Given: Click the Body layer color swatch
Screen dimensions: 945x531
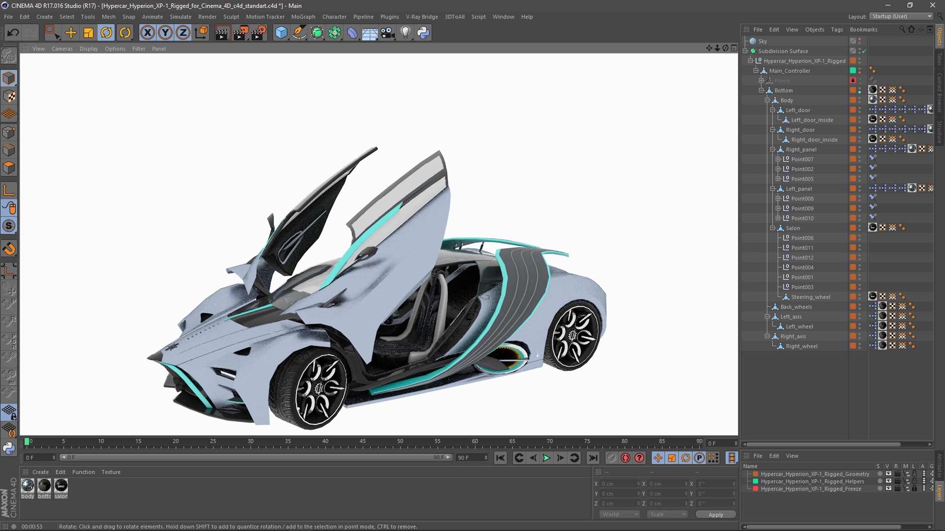Looking at the screenshot, I should tap(853, 100).
